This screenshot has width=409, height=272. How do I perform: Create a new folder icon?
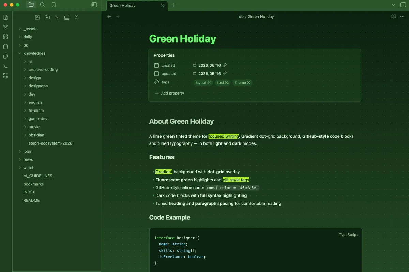click(47, 17)
